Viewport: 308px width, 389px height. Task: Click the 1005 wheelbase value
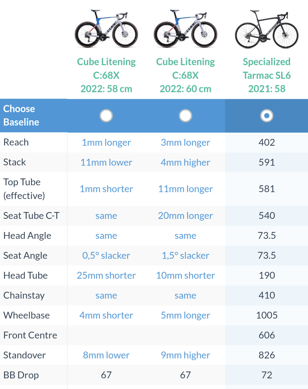(x=267, y=315)
